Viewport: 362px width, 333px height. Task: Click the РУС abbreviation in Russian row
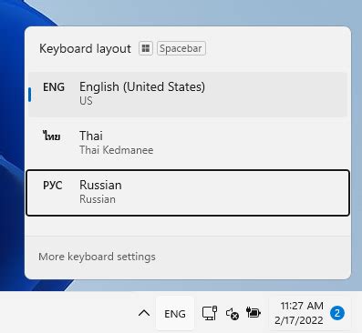point(53,186)
